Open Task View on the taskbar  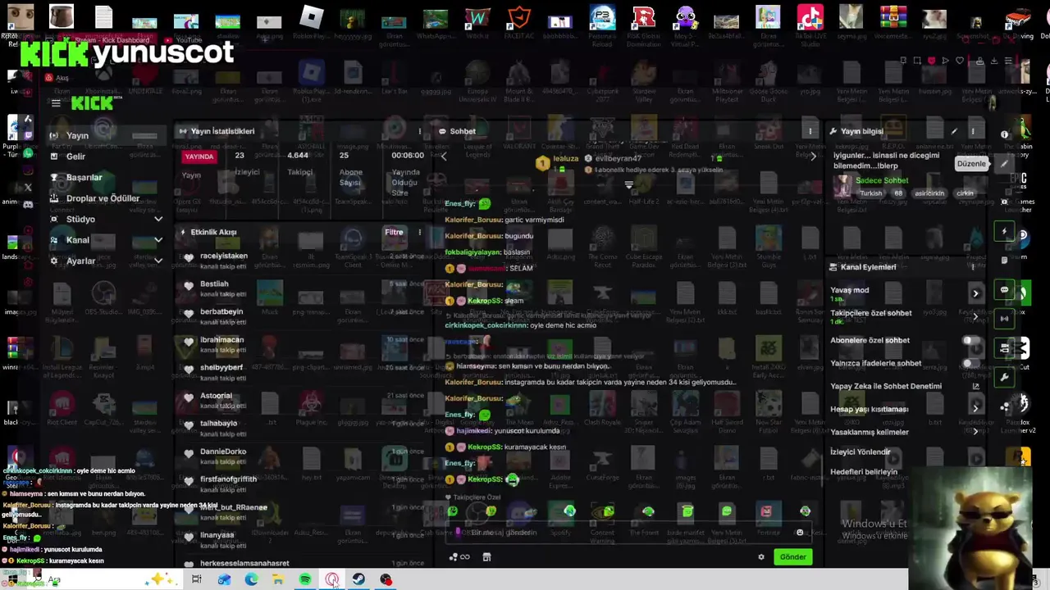[197, 580]
